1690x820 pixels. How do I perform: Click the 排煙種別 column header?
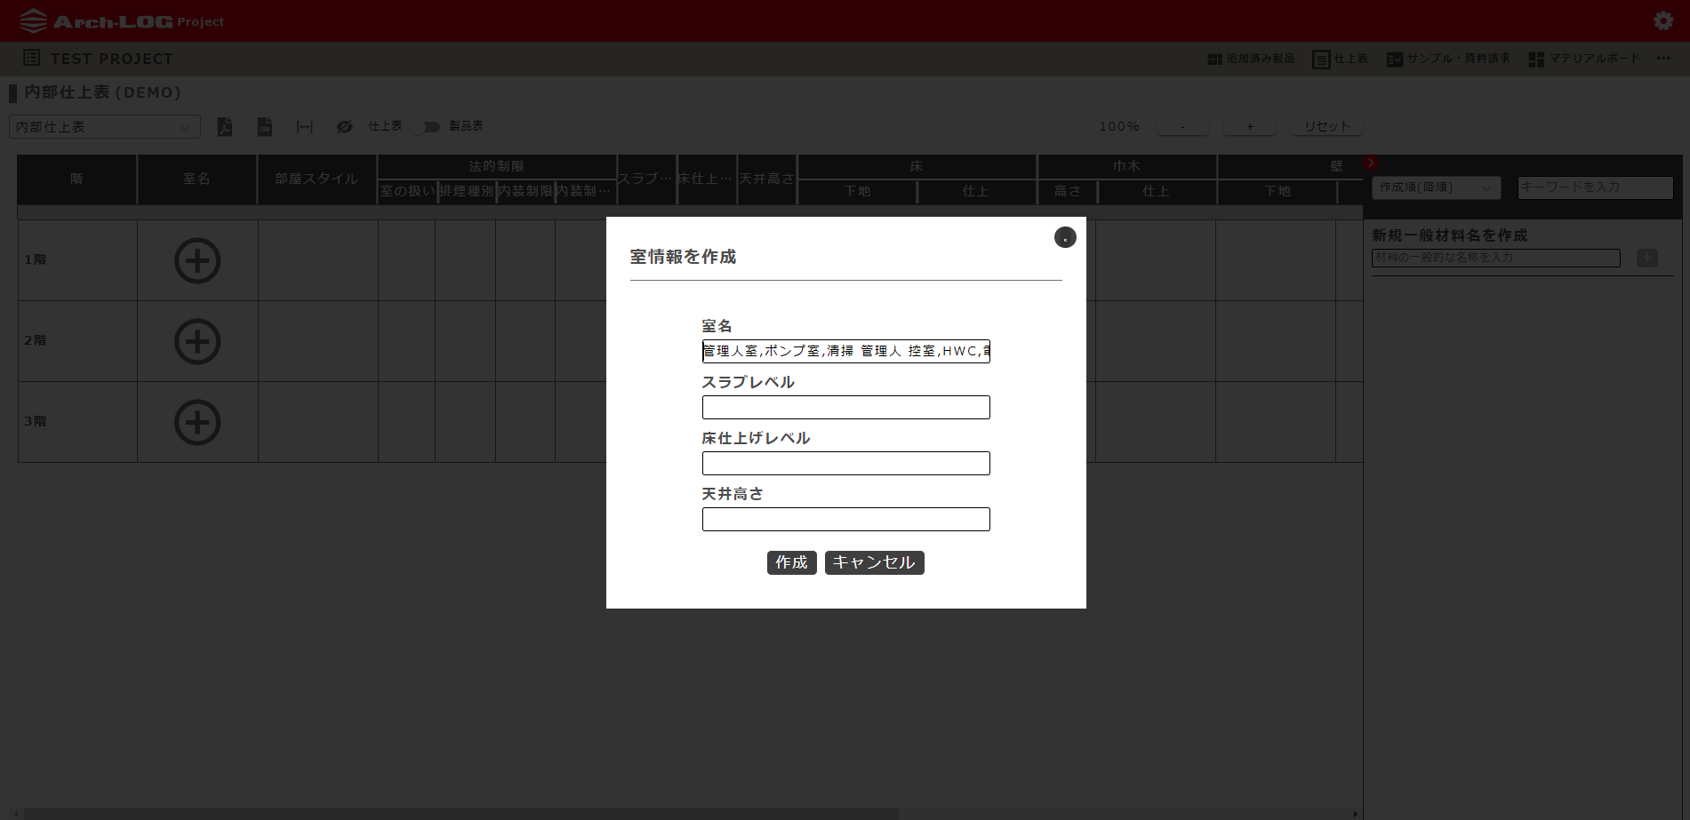(467, 191)
